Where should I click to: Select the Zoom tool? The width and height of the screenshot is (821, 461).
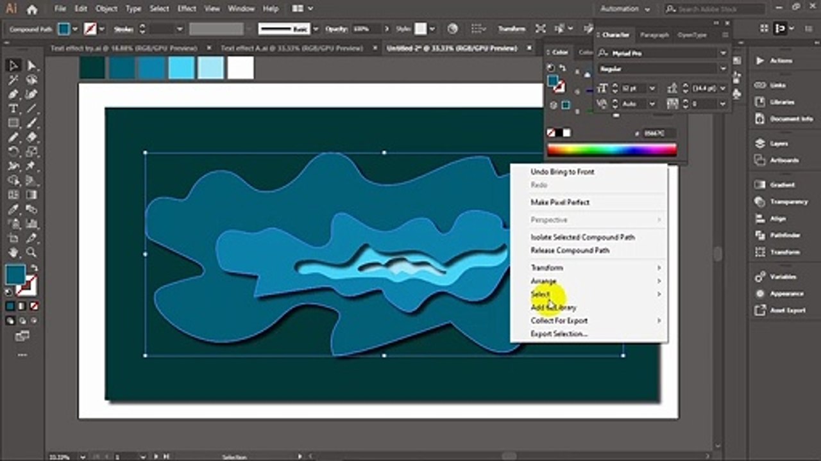(31, 252)
